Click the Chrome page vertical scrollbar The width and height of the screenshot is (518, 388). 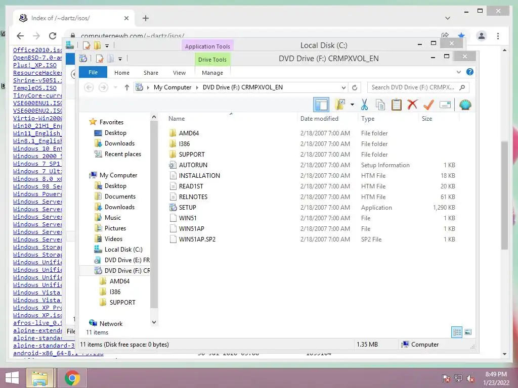tap(504, 195)
